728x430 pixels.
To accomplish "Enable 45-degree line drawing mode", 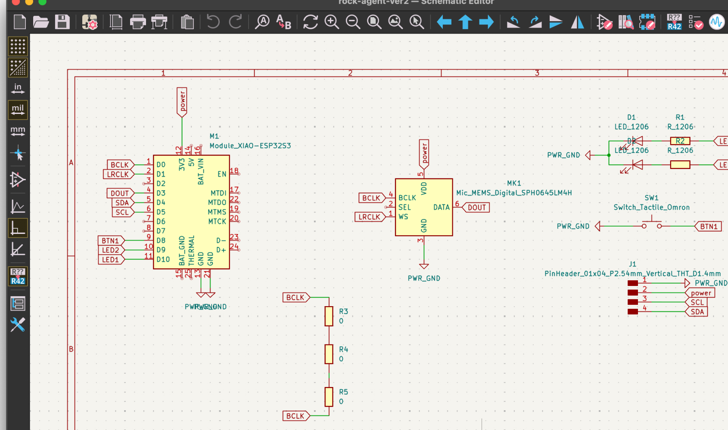I will 18,249.
